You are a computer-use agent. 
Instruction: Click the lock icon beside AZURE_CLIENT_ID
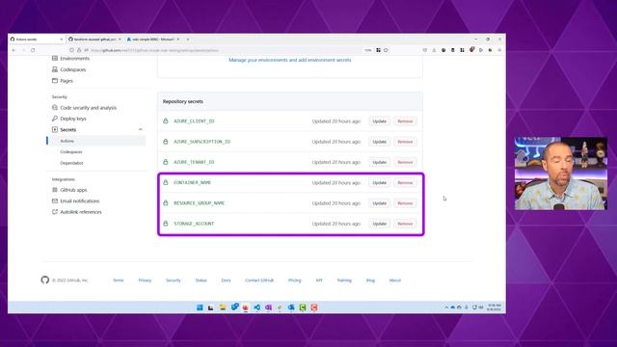(166, 121)
